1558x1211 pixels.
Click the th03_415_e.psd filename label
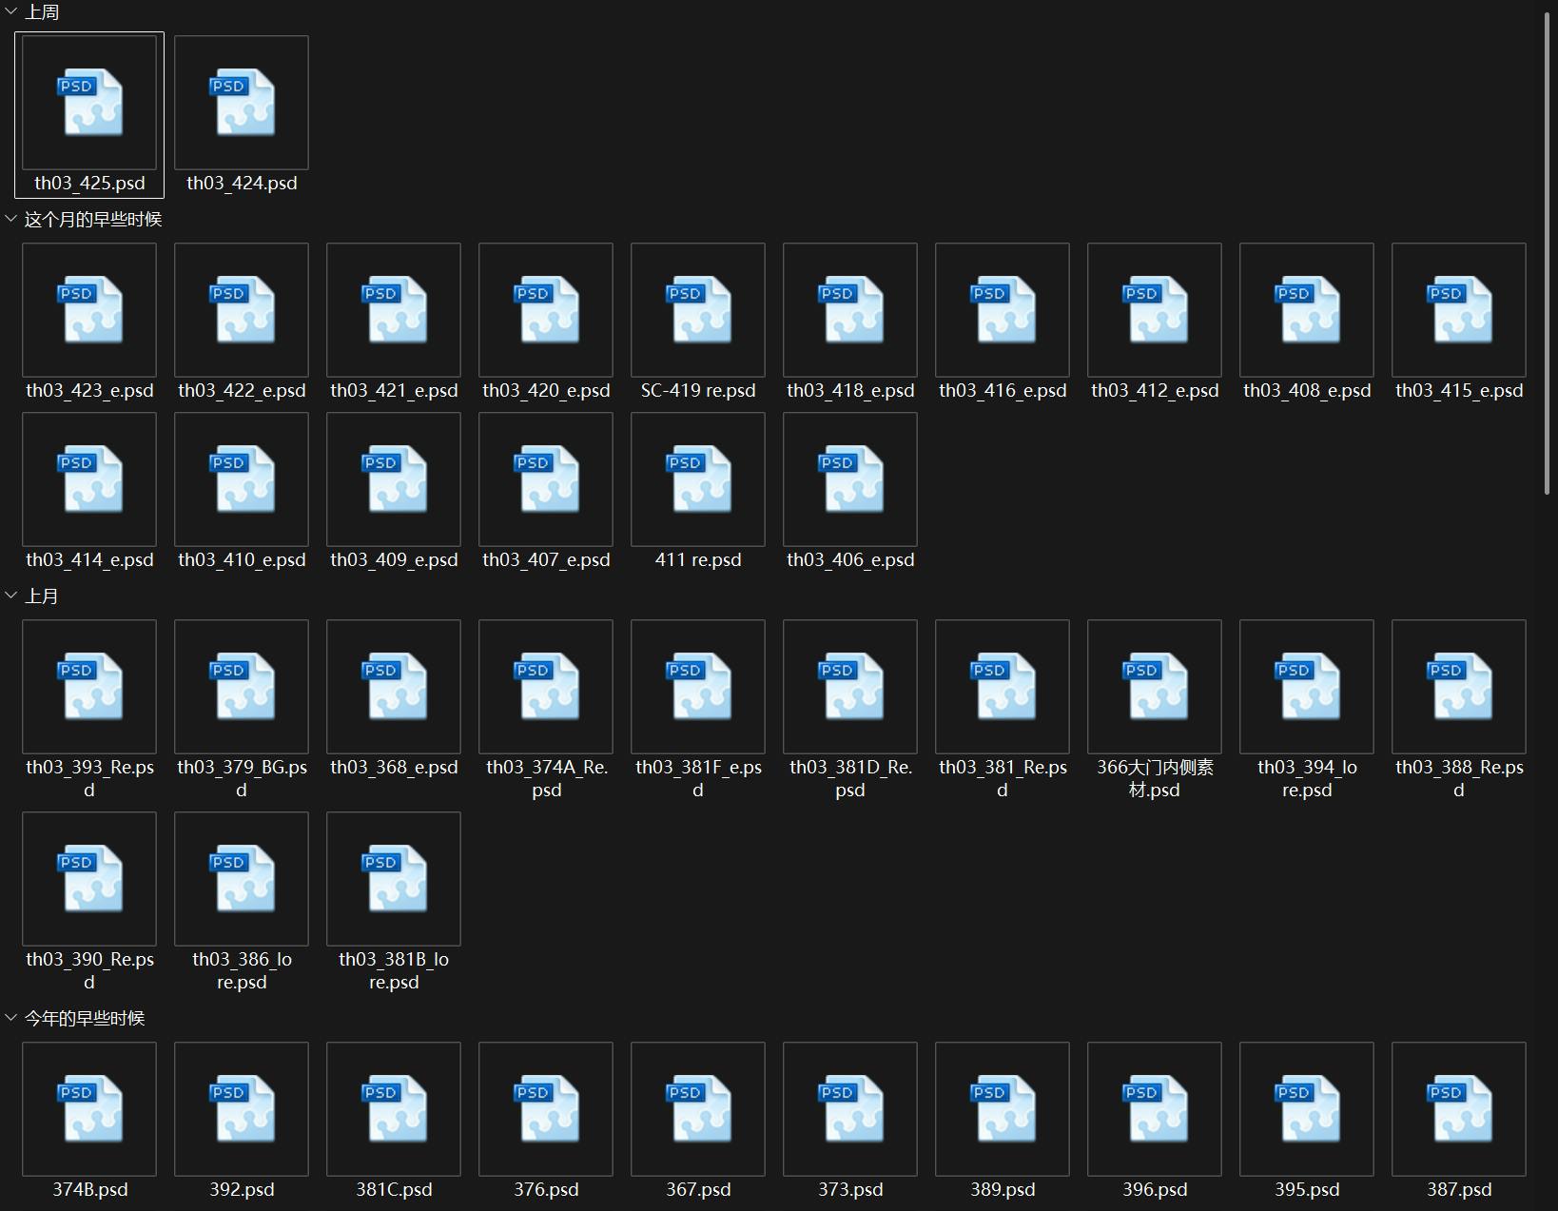(1459, 391)
